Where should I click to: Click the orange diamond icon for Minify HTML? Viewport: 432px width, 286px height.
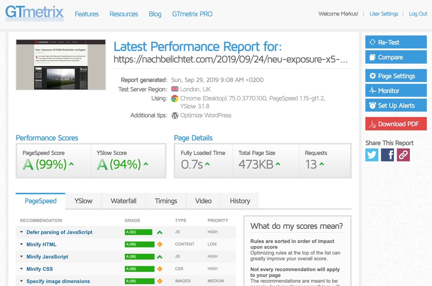pos(160,244)
